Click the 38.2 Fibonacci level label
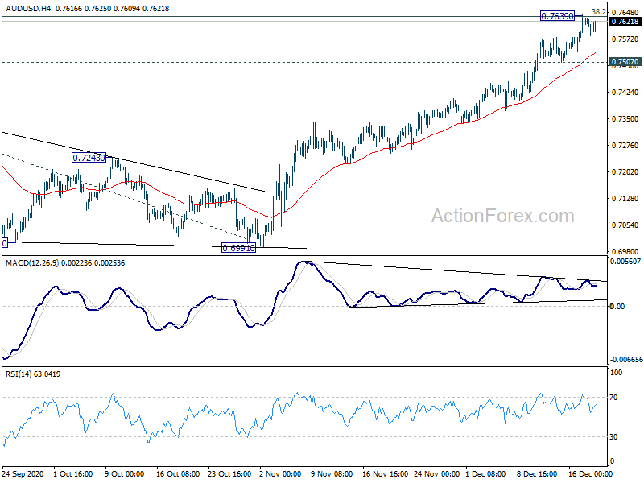Viewport: 644px width, 483px height. click(598, 12)
